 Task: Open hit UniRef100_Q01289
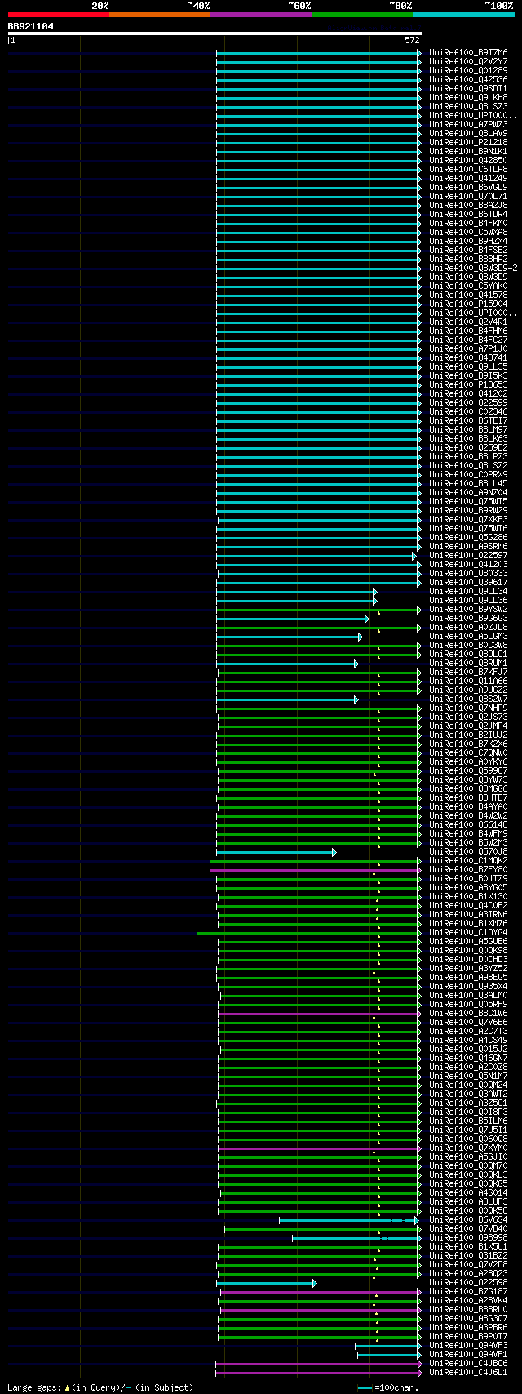point(468,71)
